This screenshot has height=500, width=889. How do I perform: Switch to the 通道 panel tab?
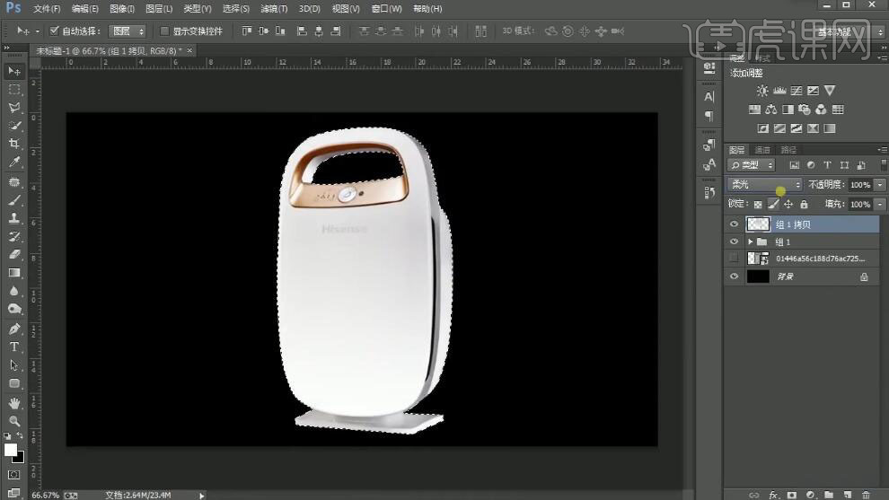[x=762, y=150]
